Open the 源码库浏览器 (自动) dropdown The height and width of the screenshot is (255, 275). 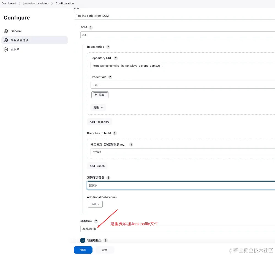click(x=181, y=185)
